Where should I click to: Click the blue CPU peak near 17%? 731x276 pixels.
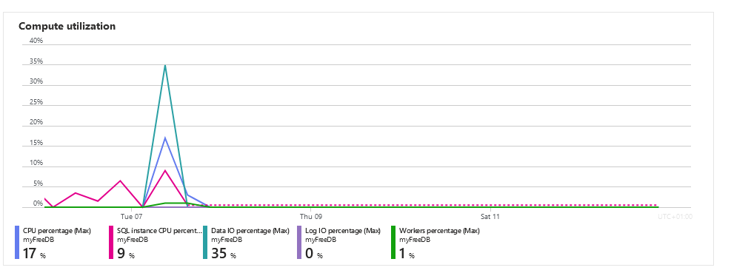(165, 138)
